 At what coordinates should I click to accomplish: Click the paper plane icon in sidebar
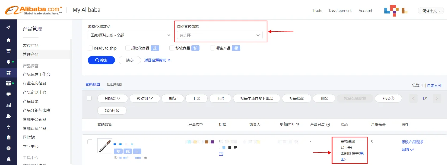8,28
